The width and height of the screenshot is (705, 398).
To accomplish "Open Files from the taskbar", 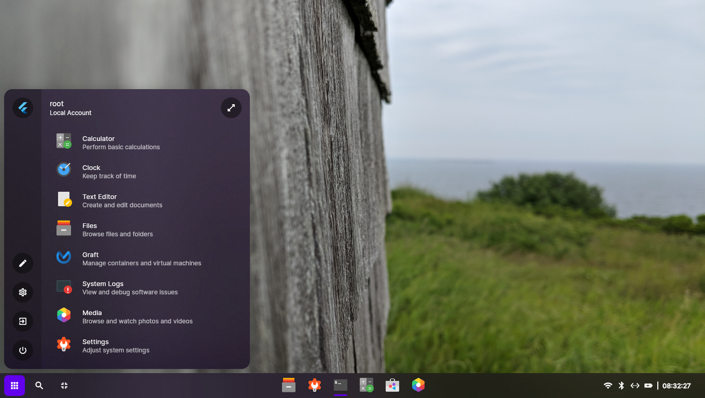I will (x=289, y=385).
